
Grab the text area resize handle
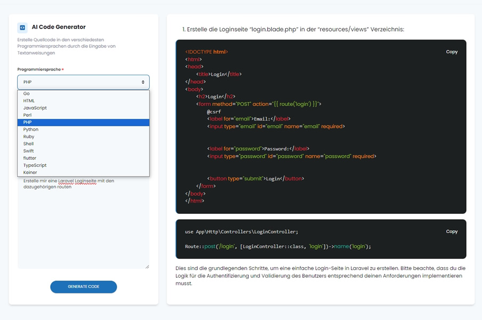tap(147, 266)
